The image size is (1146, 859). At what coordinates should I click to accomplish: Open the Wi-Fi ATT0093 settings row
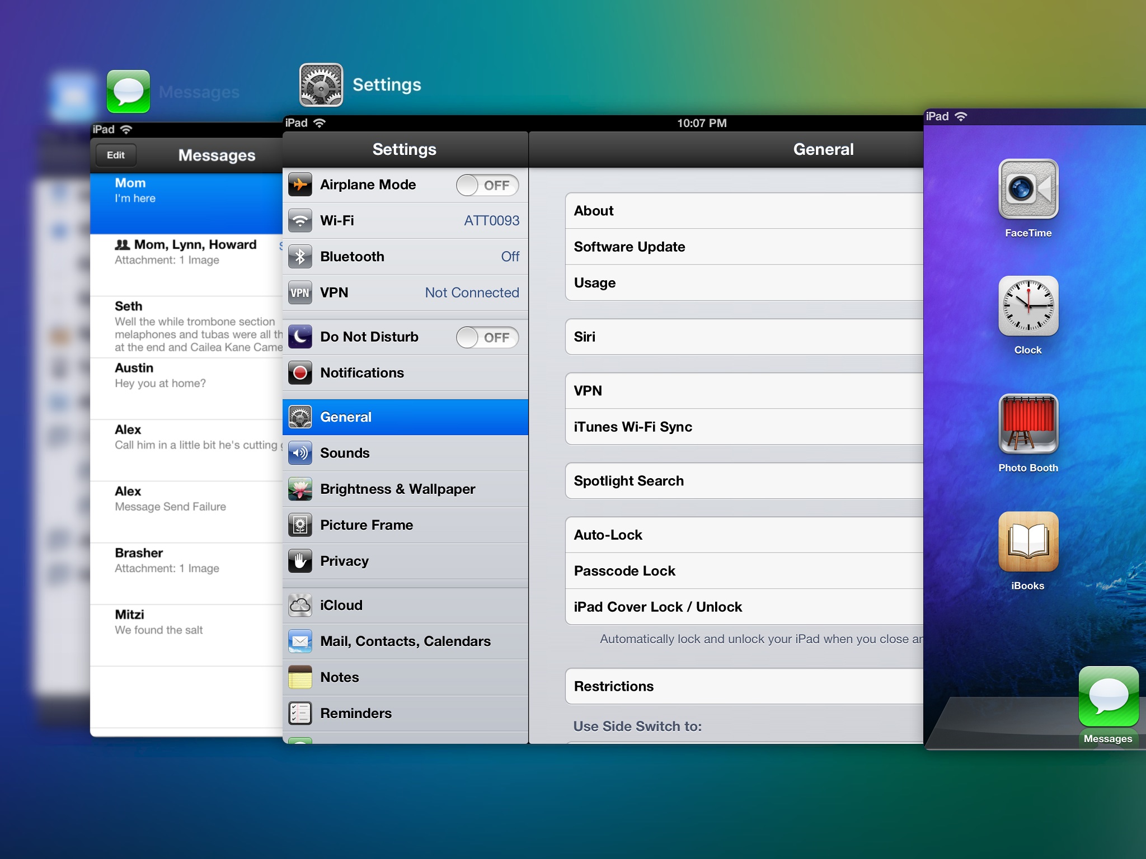(x=405, y=221)
